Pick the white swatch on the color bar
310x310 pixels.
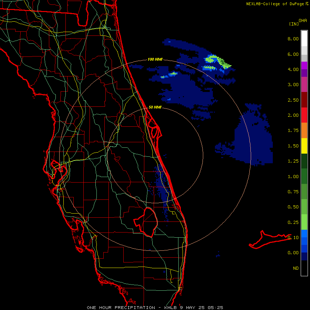coord(304,39)
